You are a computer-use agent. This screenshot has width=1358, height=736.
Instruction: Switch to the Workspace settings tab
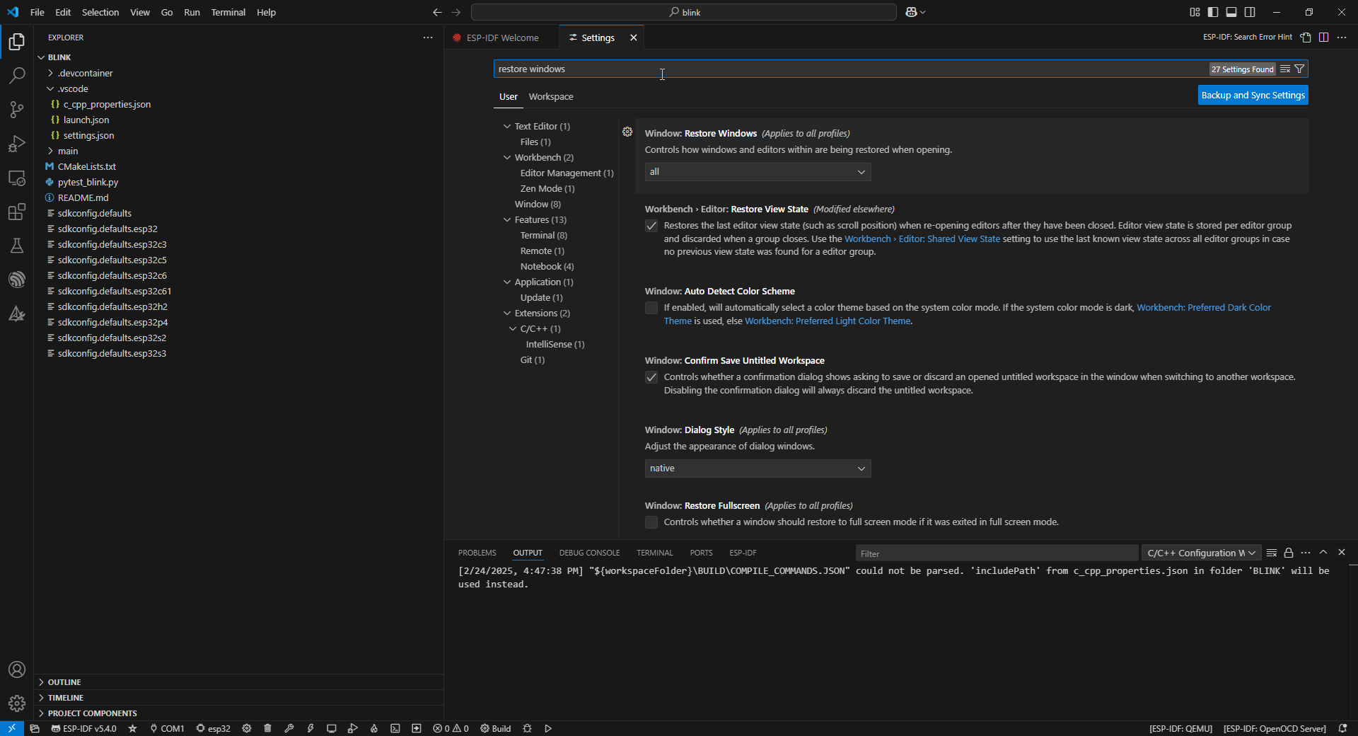551,97
